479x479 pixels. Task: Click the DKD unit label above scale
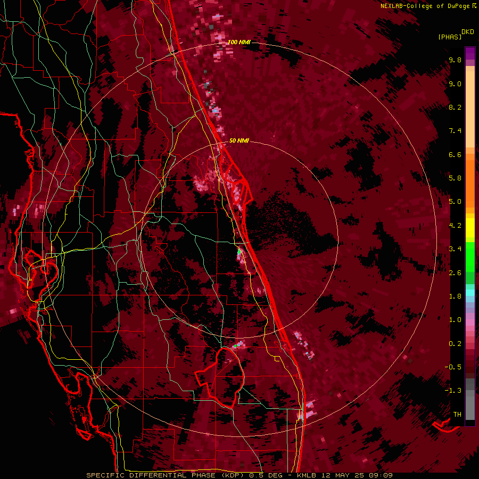467,32
